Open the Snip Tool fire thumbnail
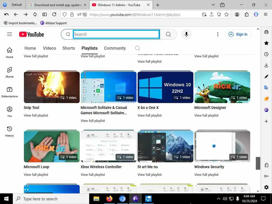Viewport: 272px width, 204px height. [x=52, y=87]
